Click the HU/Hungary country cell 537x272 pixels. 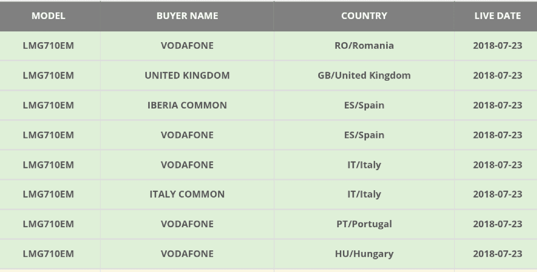364,253
